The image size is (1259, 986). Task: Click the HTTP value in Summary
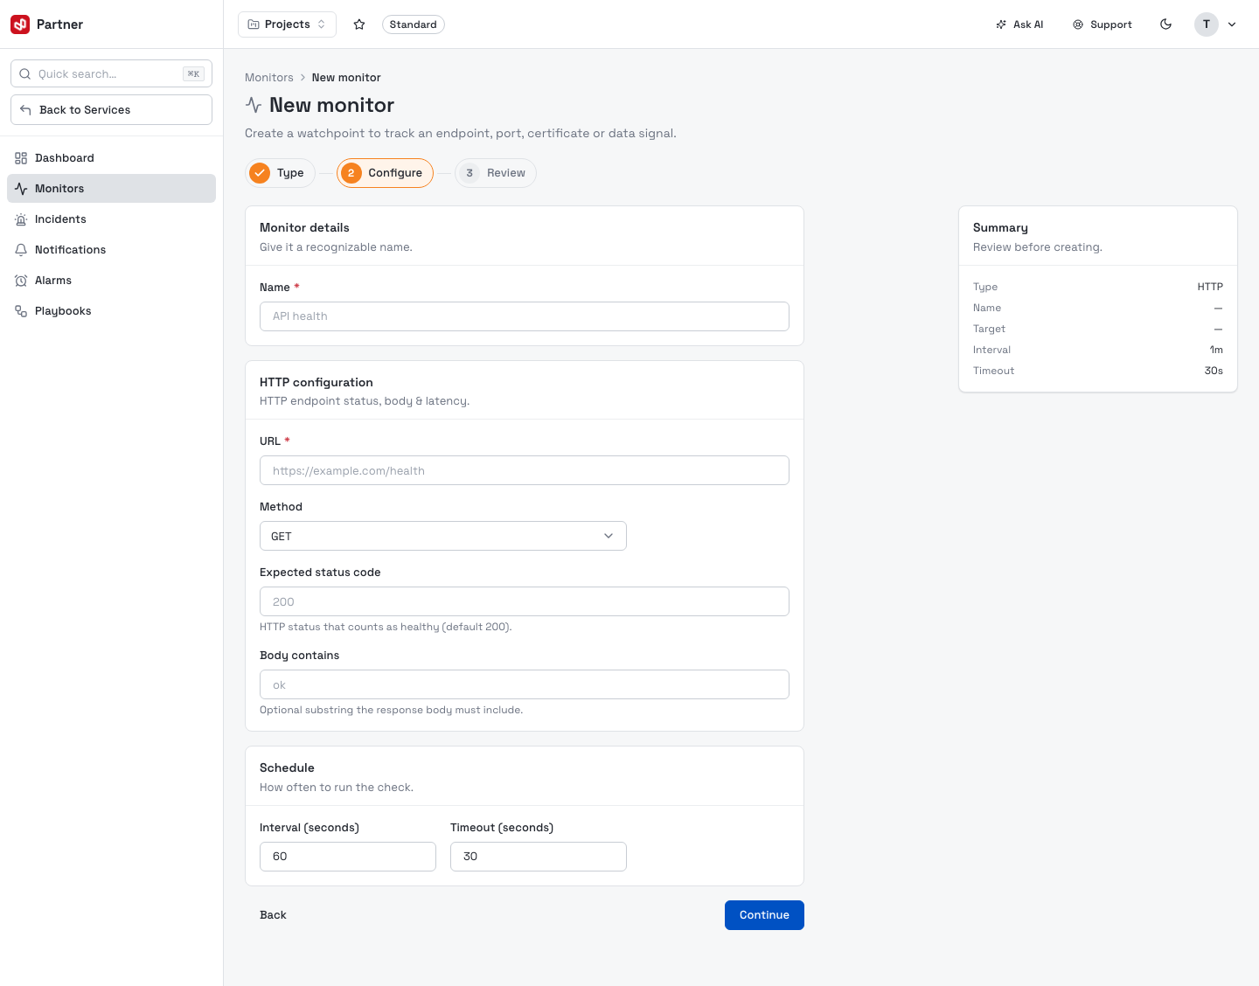pos(1210,287)
